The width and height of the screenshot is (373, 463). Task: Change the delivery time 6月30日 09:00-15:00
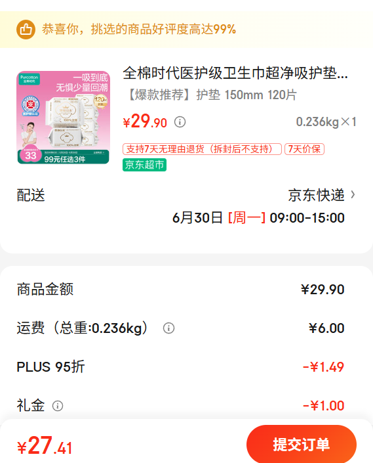point(258,218)
